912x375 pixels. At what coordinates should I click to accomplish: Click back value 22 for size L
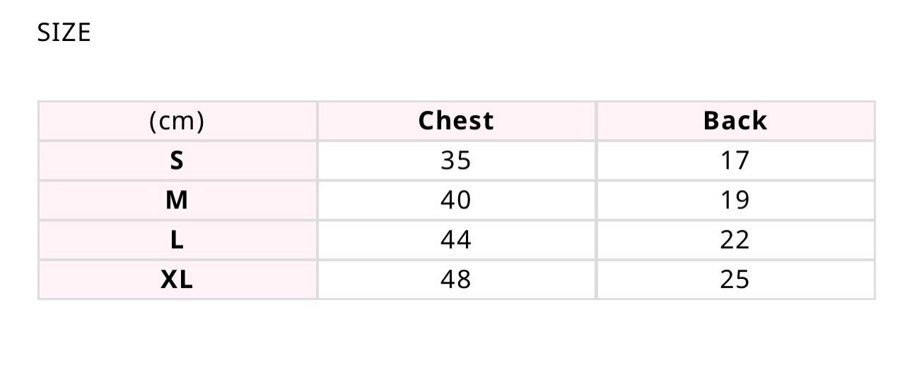point(735,240)
